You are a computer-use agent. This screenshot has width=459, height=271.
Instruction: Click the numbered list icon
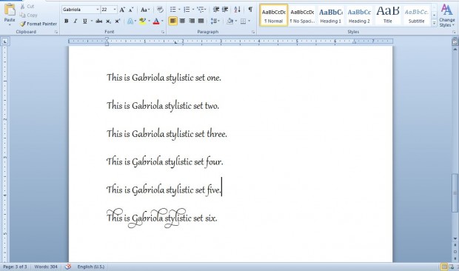click(x=187, y=10)
